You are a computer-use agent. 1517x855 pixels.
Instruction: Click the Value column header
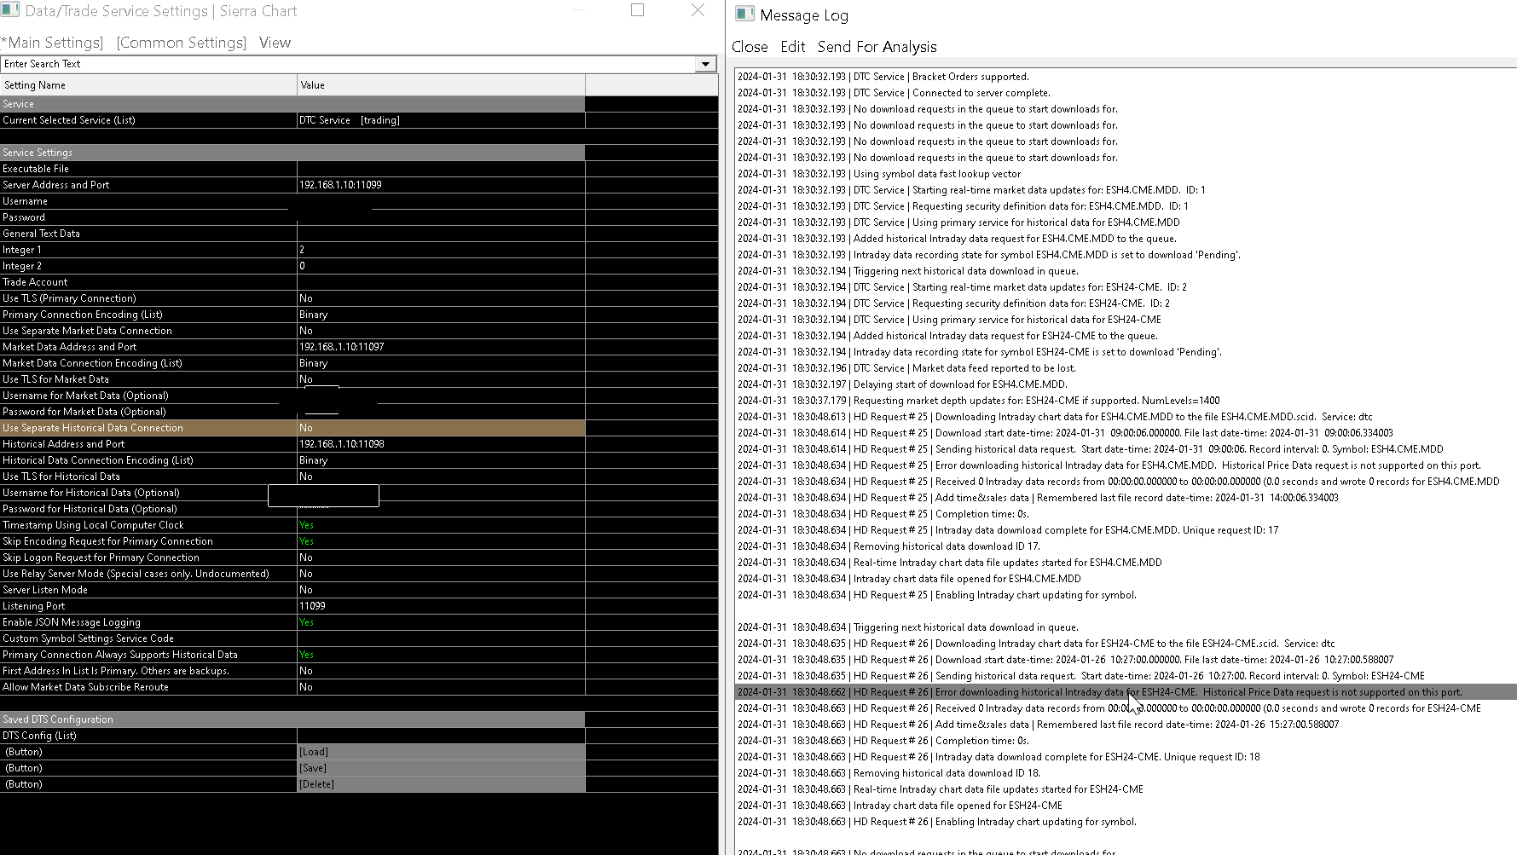(441, 85)
